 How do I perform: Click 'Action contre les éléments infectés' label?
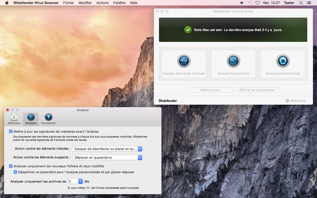click(42, 149)
